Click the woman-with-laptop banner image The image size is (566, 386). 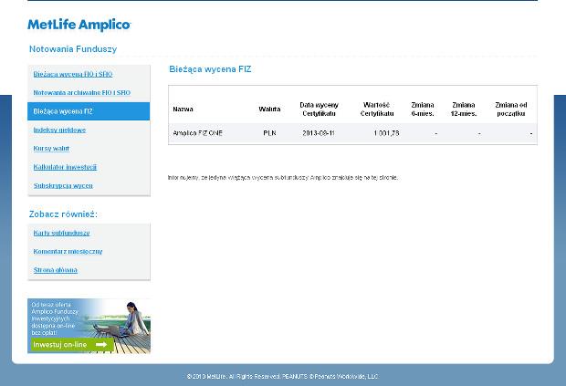89,326
